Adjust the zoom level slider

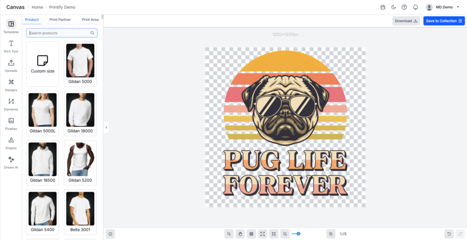[x=298, y=234]
